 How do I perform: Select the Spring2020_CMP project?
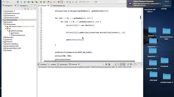[13, 46]
